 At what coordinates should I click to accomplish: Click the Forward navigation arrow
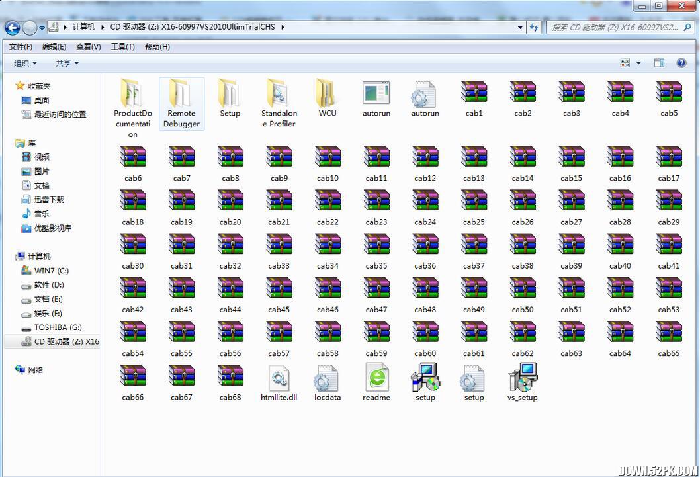(x=30, y=28)
